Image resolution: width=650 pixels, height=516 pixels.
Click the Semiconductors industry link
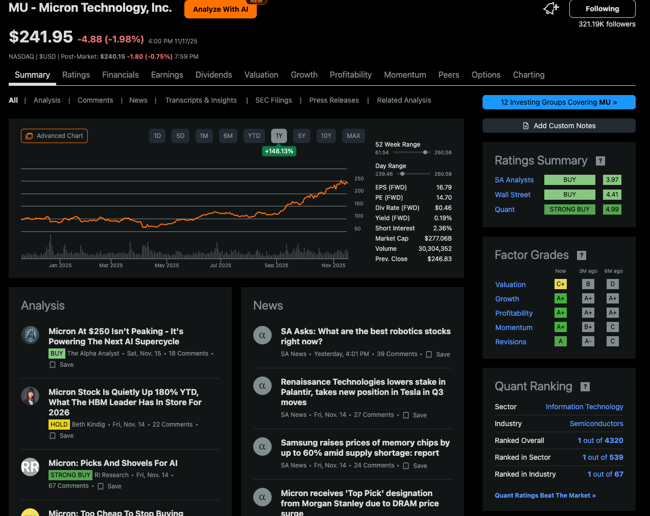596,424
